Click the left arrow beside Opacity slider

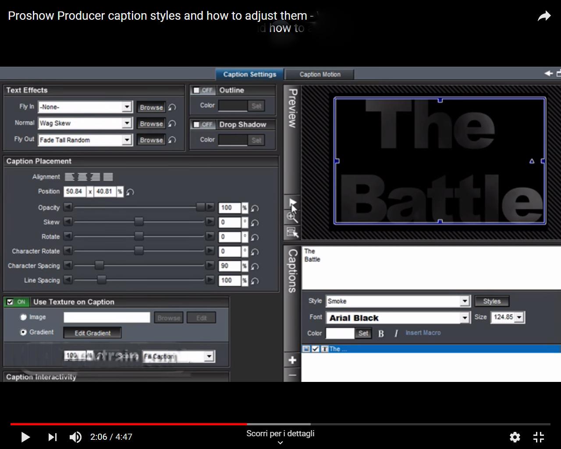click(68, 207)
